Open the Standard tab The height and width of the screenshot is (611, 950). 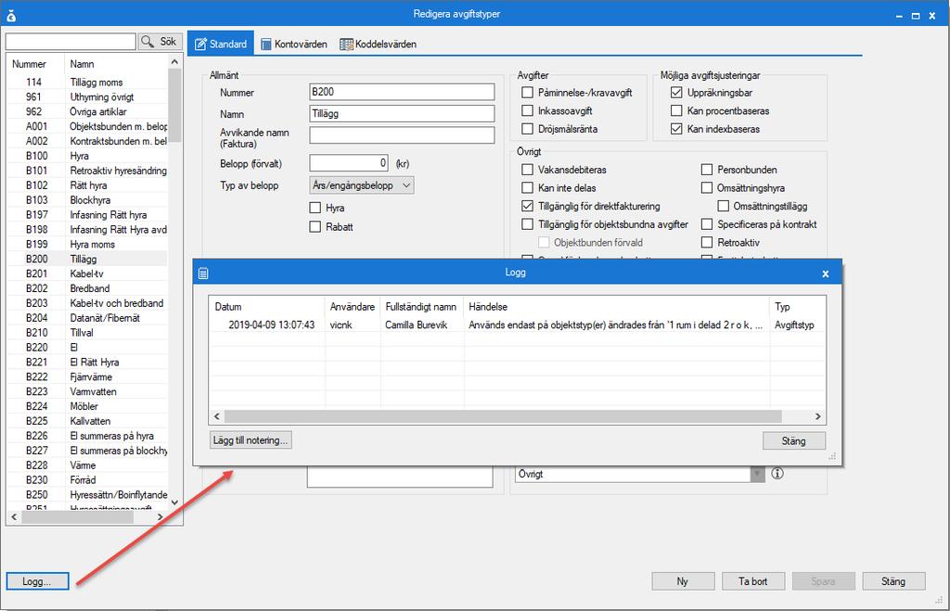[221, 45]
